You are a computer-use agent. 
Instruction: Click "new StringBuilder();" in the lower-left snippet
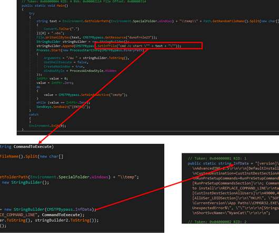(25, 182)
